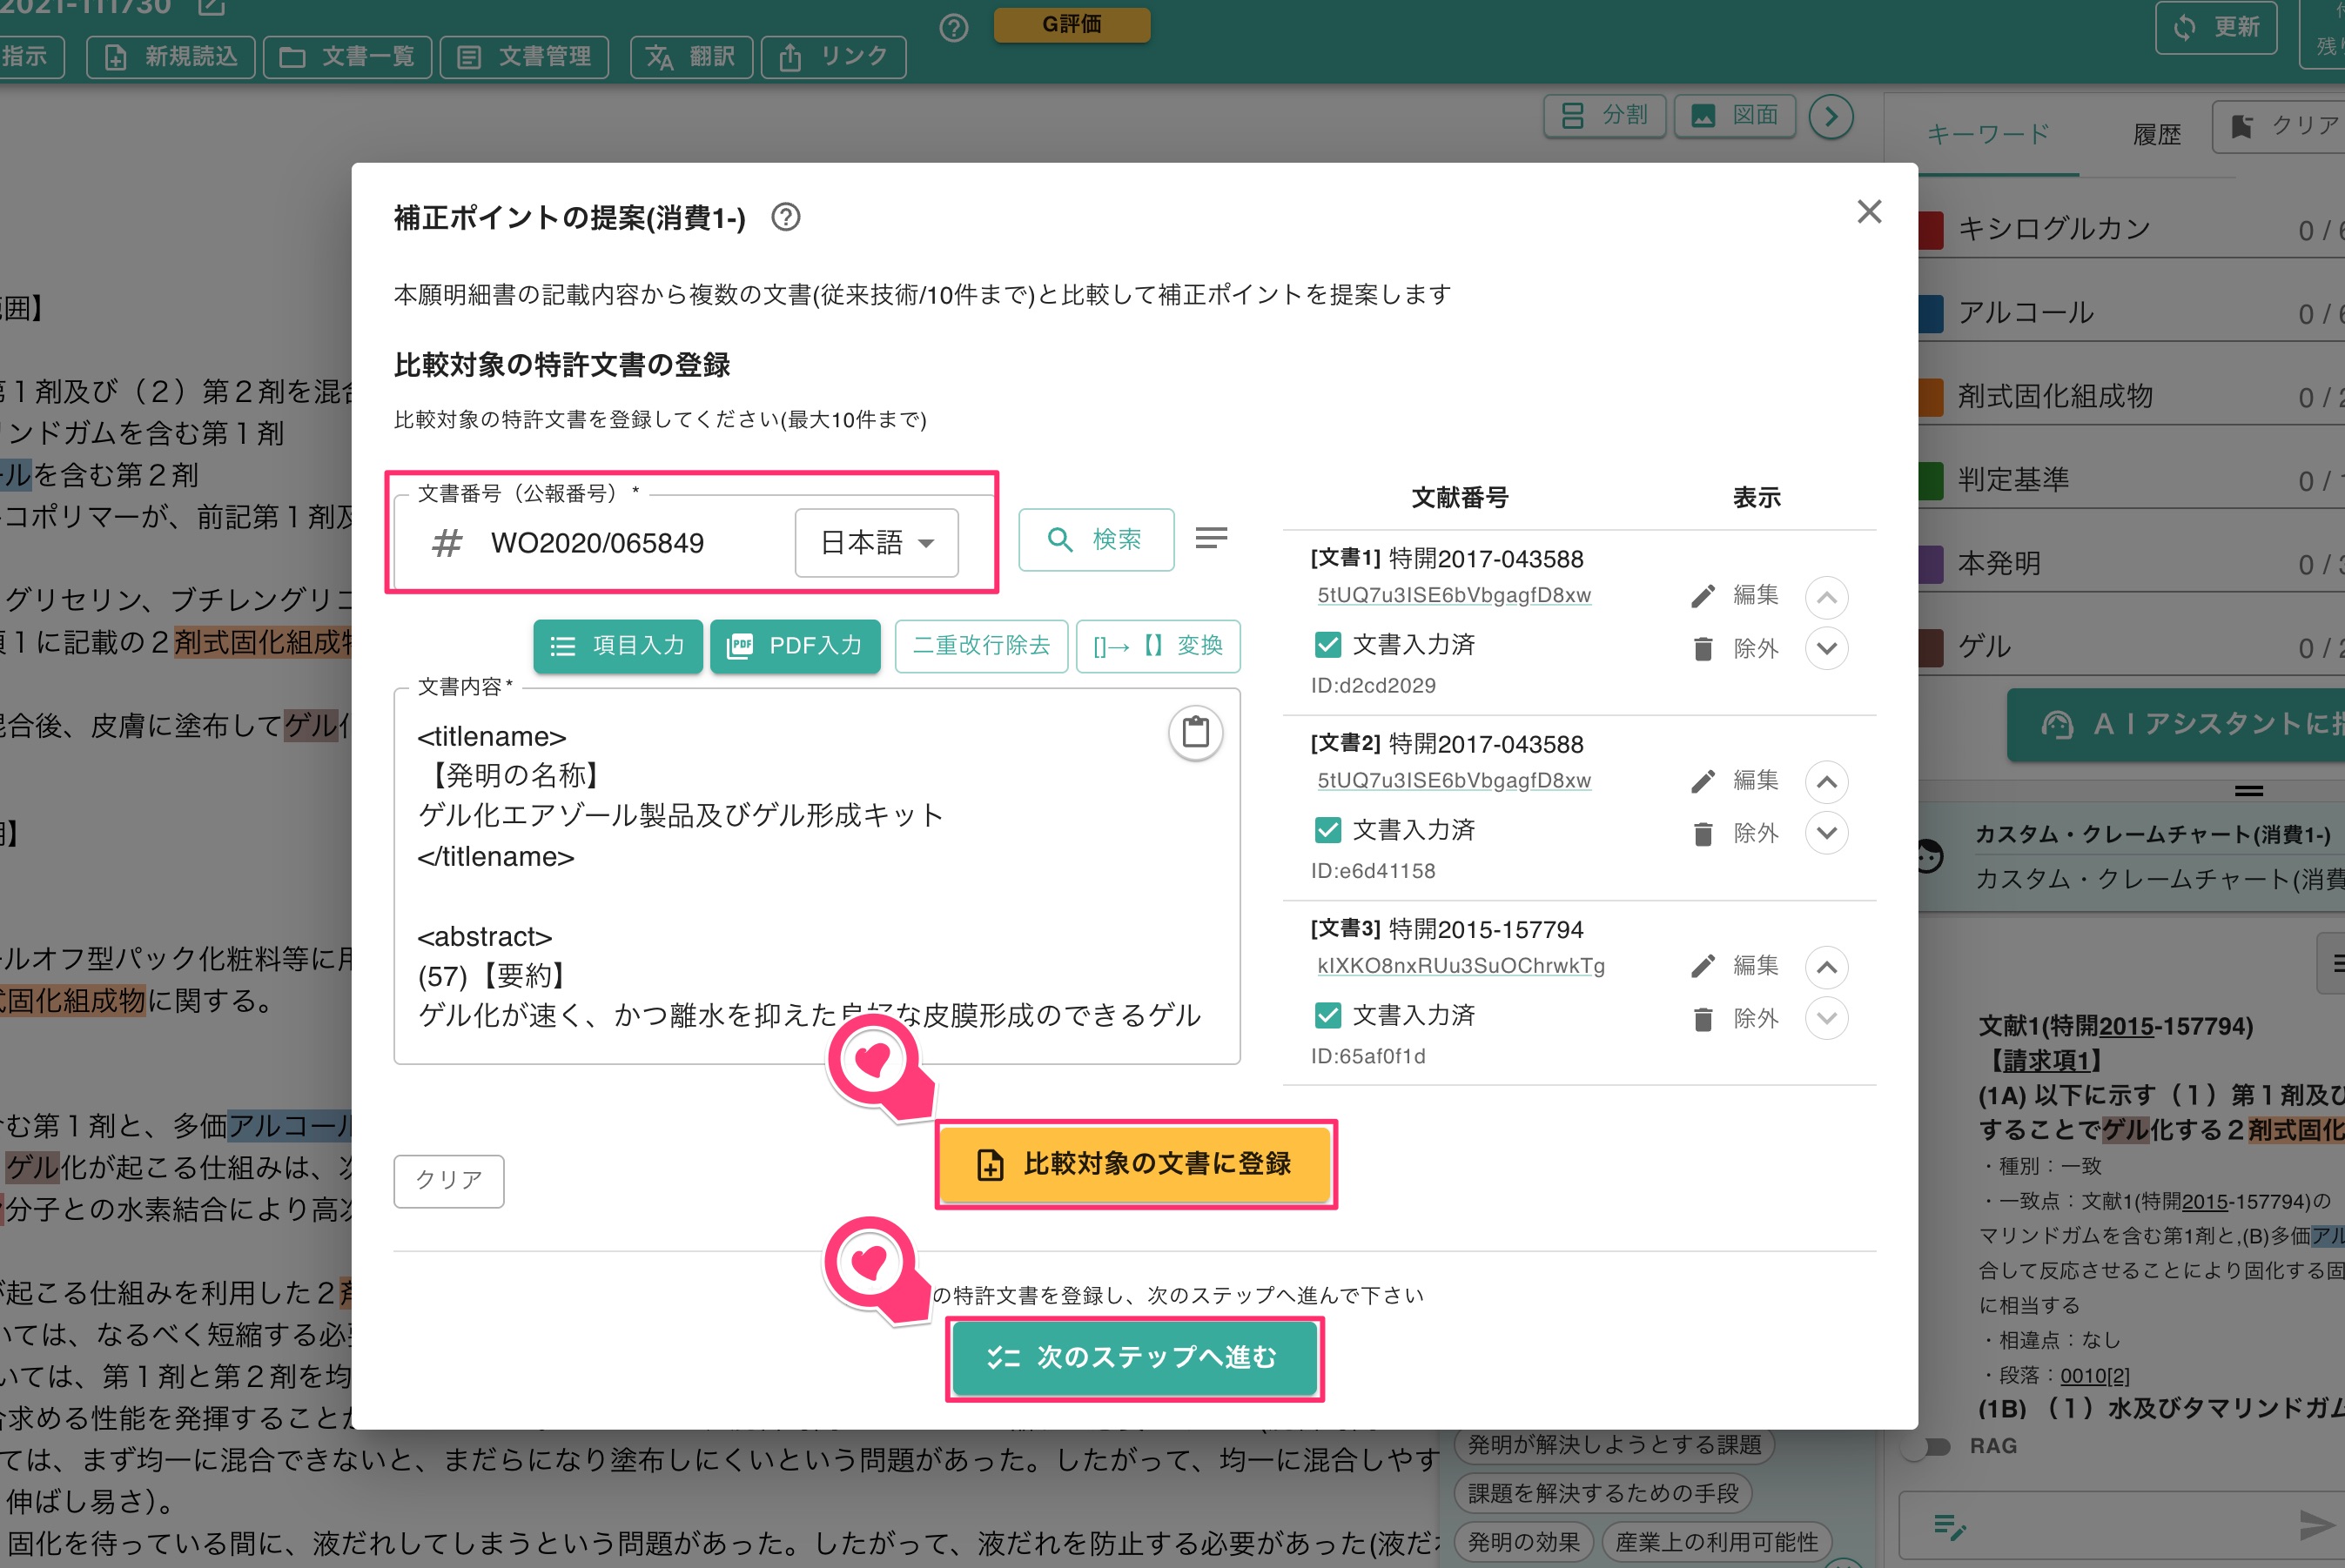
Task: Click the 発明が解決しようとする課題 chip
Action: pyautogui.click(x=1614, y=1445)
